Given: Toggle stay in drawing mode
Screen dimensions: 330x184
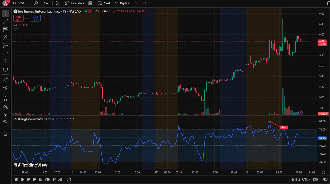Looking at the screenshot, I should (x=5, y=106).
